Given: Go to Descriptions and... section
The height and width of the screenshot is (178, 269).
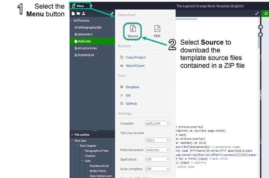Looking at the screenshot, I should [x=102, y=176].
